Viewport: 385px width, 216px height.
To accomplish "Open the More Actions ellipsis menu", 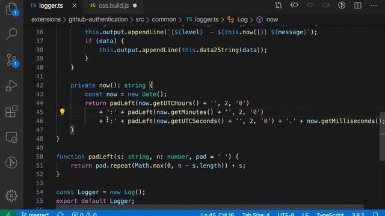I will (374, 5).
